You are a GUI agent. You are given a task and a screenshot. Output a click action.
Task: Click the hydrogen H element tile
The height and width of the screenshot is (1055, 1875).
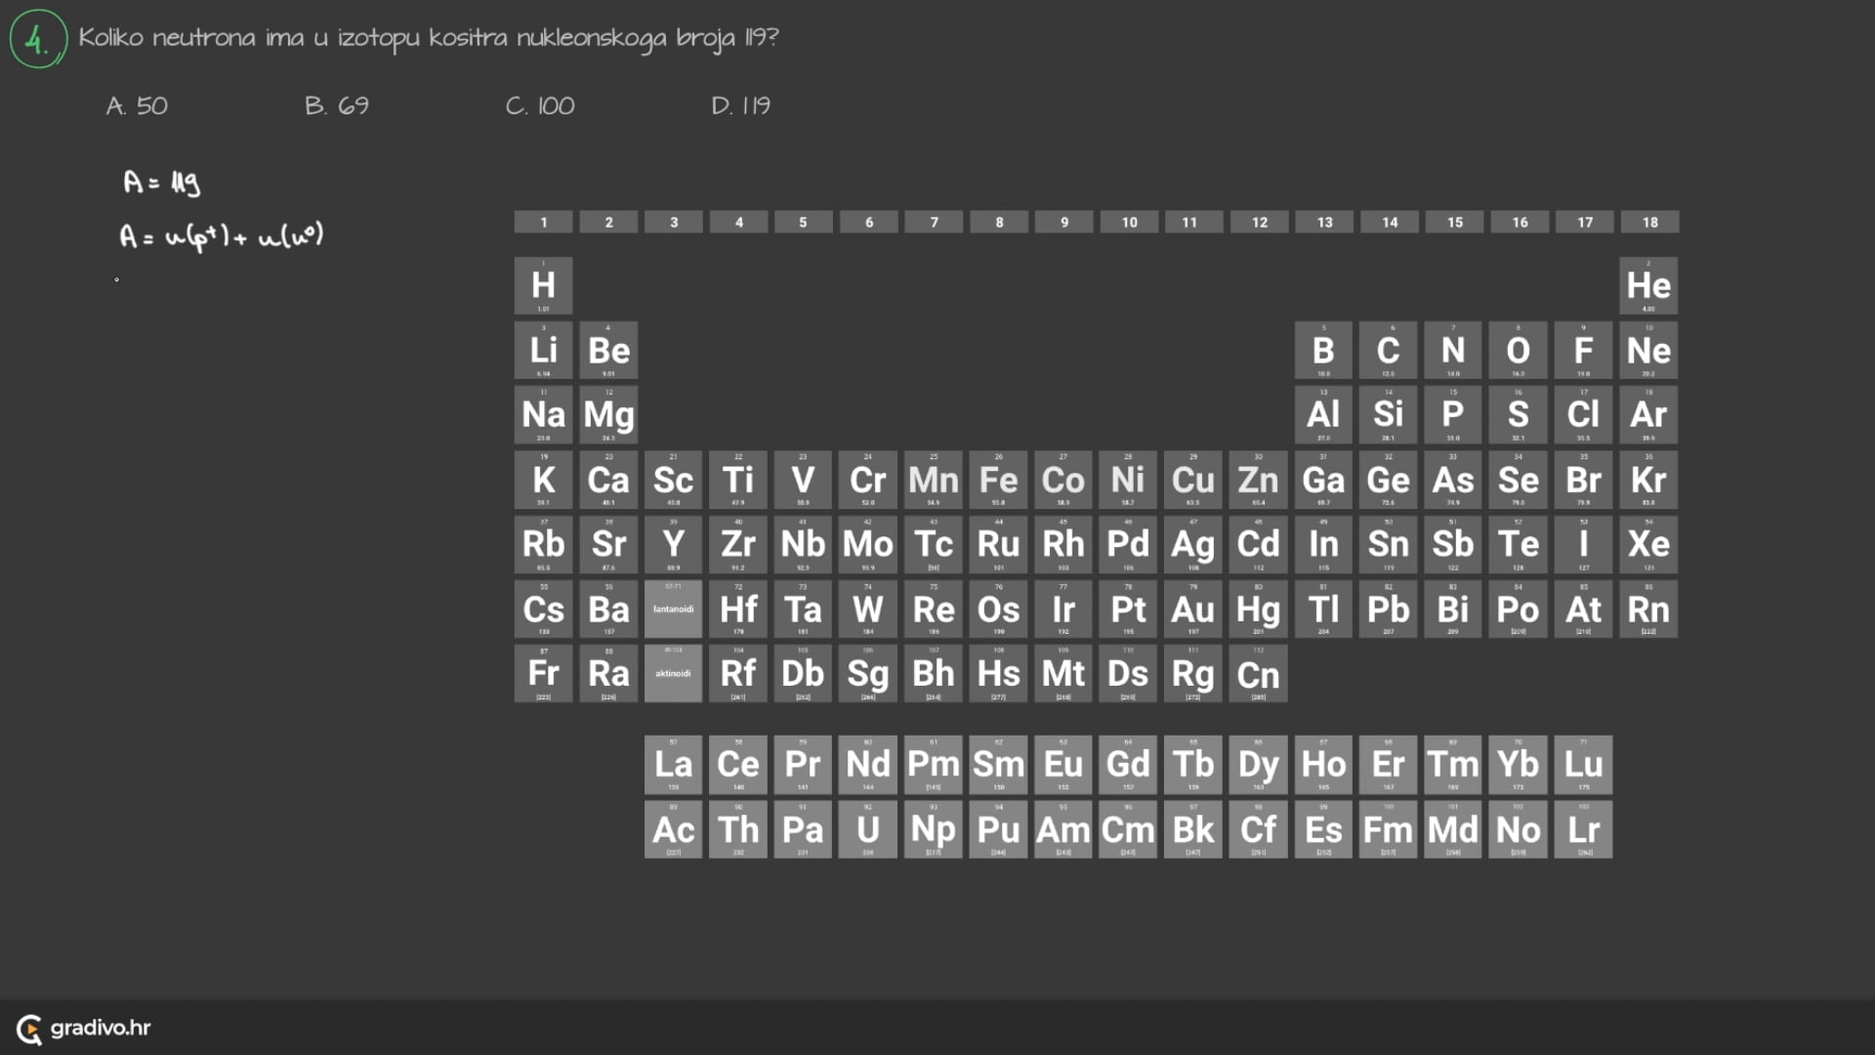543,285
